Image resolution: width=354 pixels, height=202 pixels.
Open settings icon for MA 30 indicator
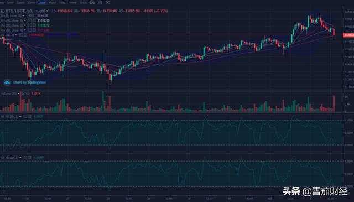(x=30, y=25)
